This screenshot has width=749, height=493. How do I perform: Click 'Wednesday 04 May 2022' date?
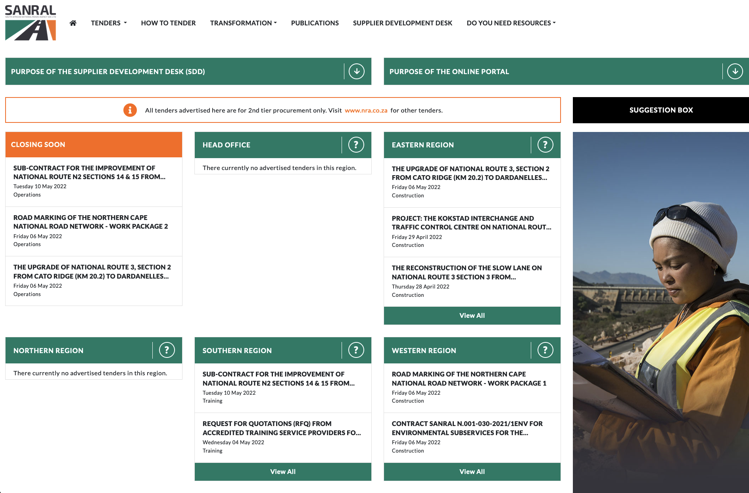(x=233, y=442)
